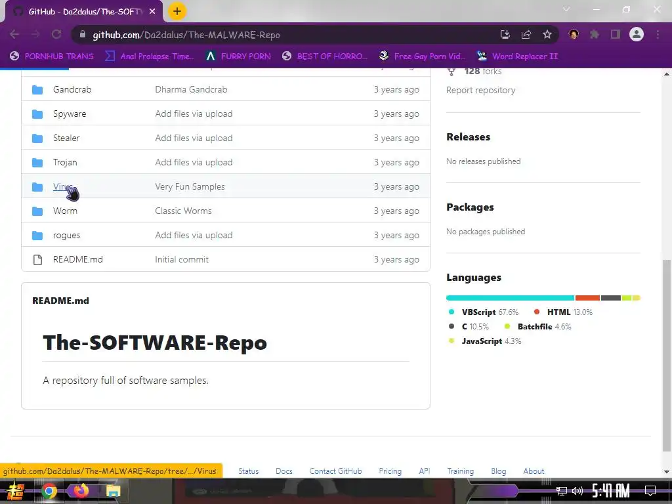
Task: Click the Gandcrab folder icon
Action: (x=37, y=89)
